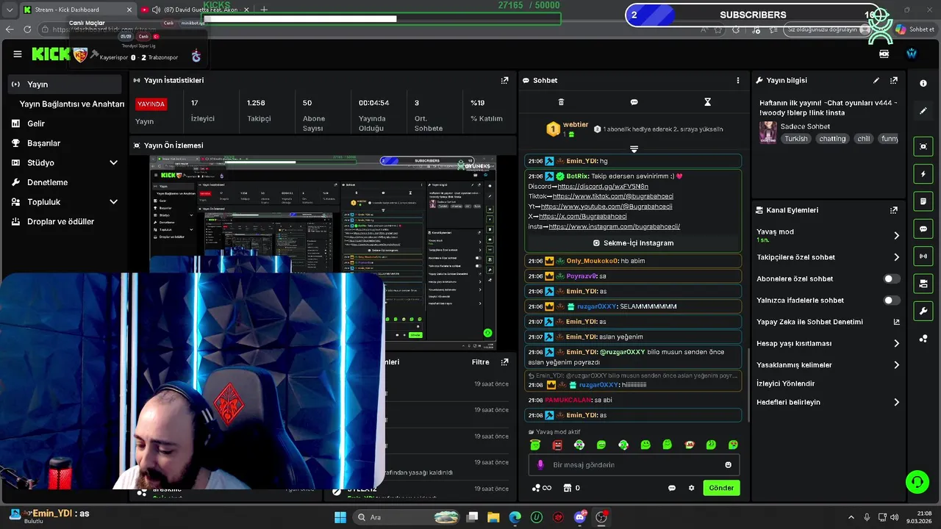The height and width of the screenshot is (529, 941).
Task: Click Sekme-İçi Instagram button
Action: (633, 243)
